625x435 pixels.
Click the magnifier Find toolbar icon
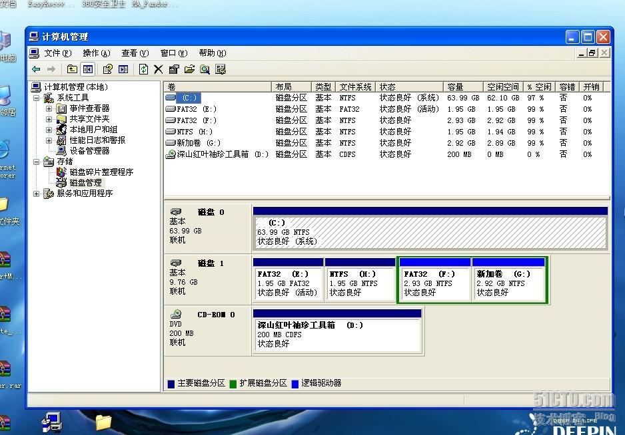[x=205, y=69]
